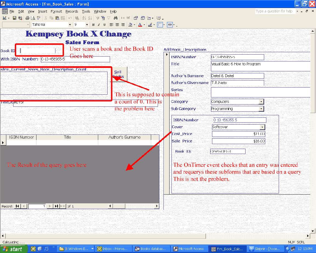Center align text
This screenshot has width=316, height=253.
[x=117, y=25]
